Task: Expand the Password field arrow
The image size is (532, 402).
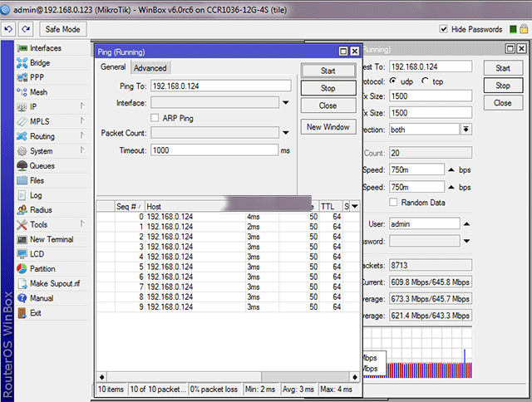Action: pos(467,241)
